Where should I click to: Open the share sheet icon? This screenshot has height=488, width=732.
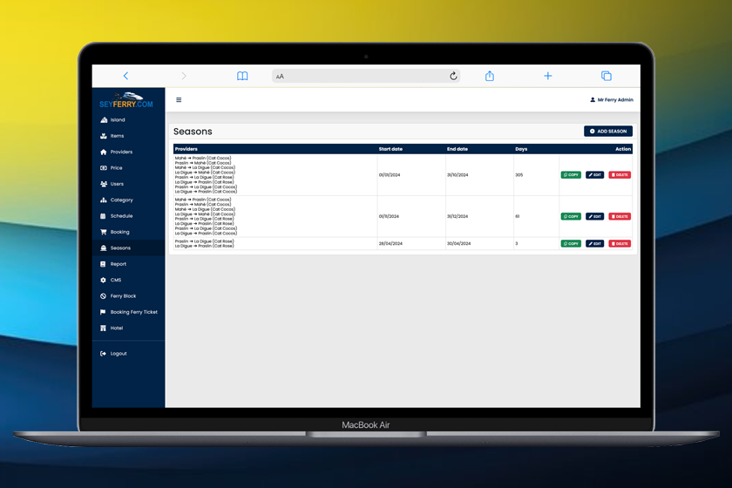[490, 76]
